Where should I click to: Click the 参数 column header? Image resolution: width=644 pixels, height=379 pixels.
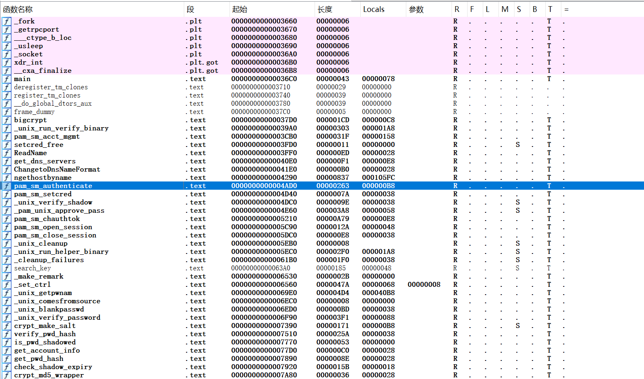[416, 9]
